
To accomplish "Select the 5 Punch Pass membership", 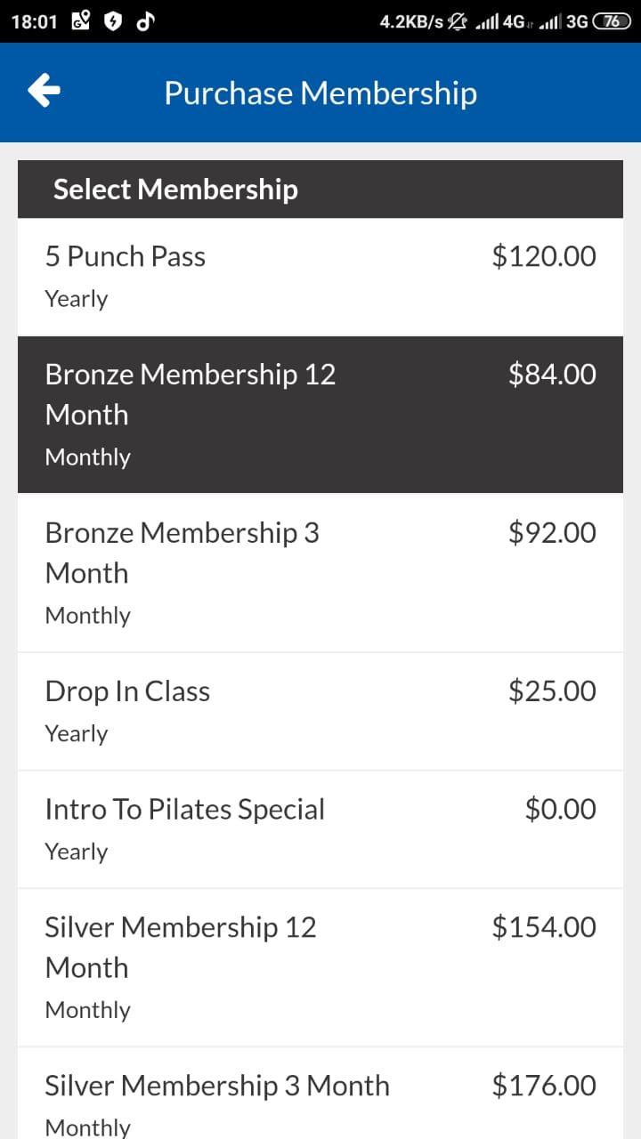I will tap(320, 277).
